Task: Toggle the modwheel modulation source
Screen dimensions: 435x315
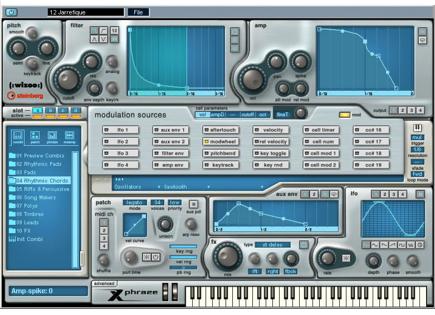Action: [x=221, y=141]
